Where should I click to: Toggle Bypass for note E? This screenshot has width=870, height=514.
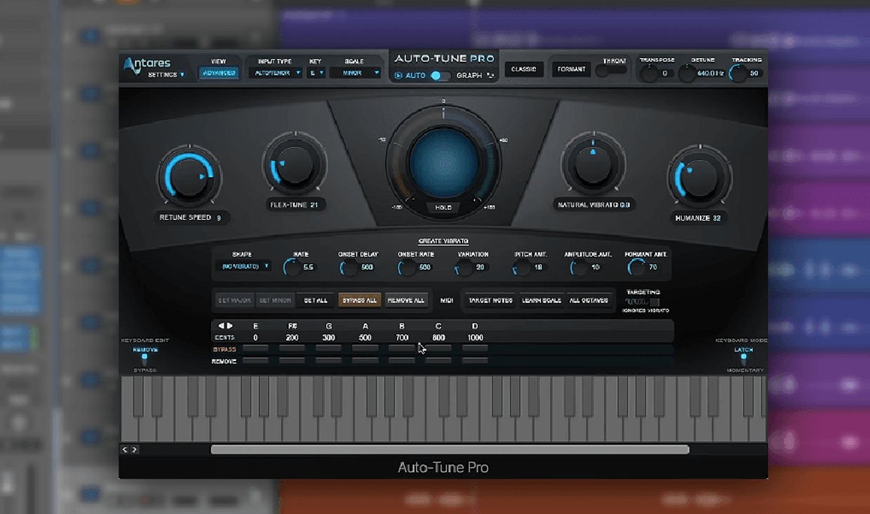(x=255, y=348)
